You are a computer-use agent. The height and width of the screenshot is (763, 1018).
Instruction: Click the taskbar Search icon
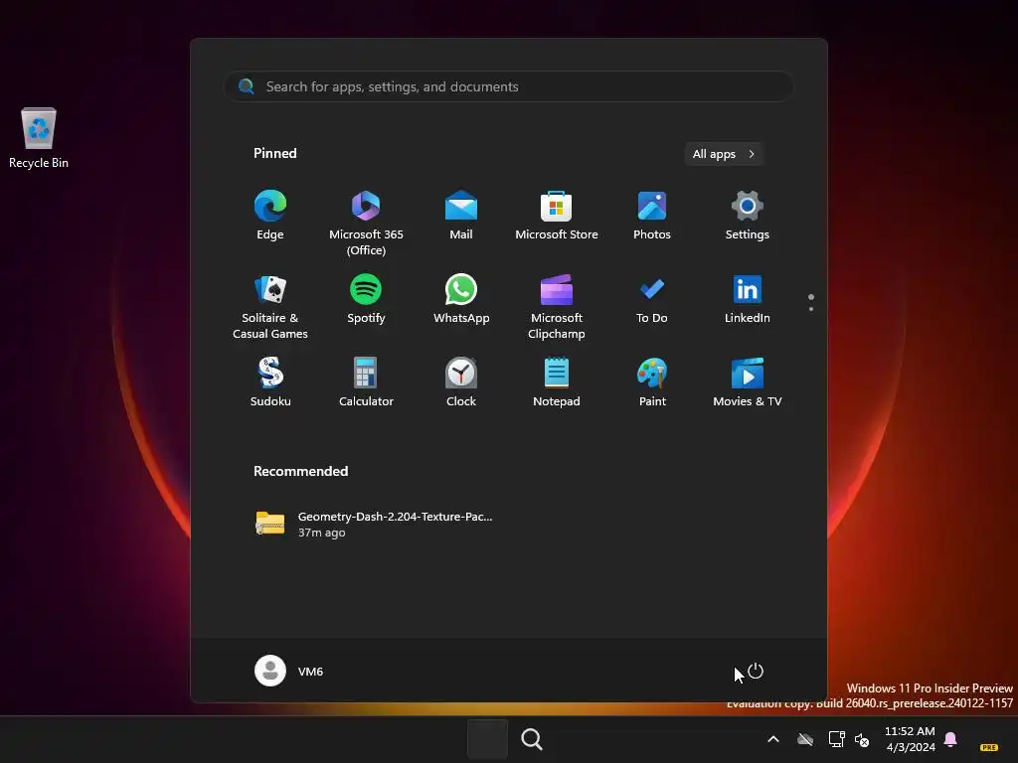(531, 739)
